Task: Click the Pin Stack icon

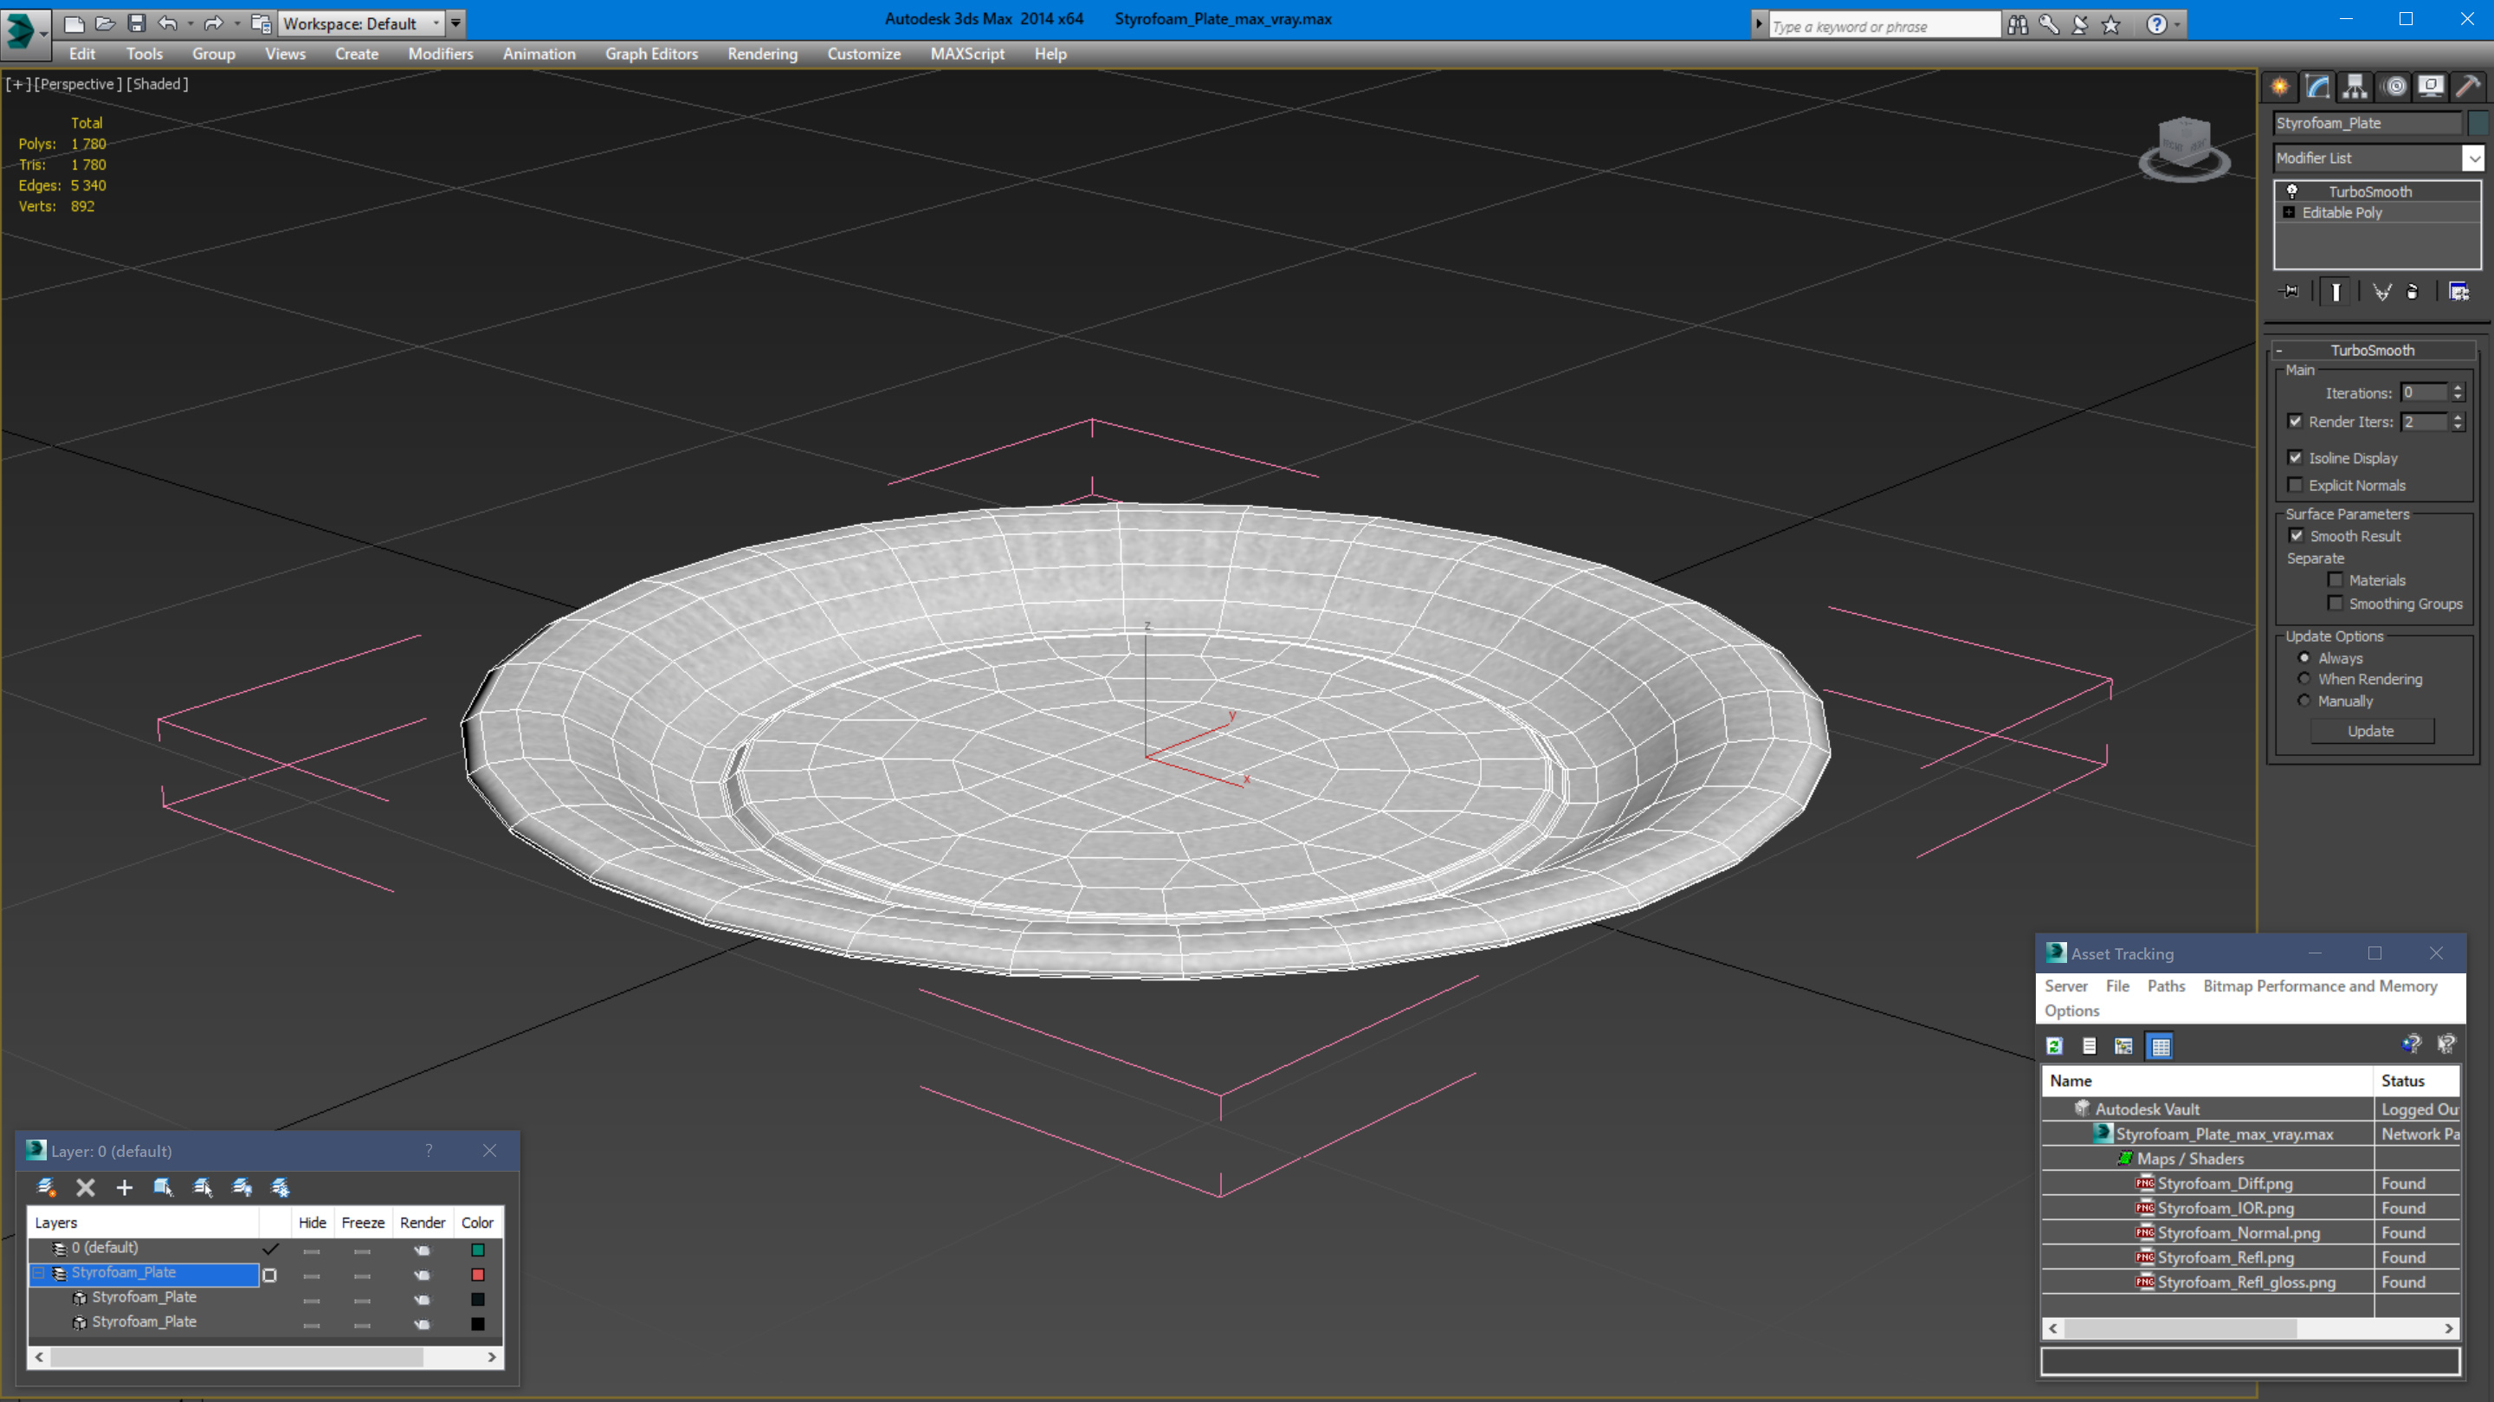Action: [x=2290, y=292]
